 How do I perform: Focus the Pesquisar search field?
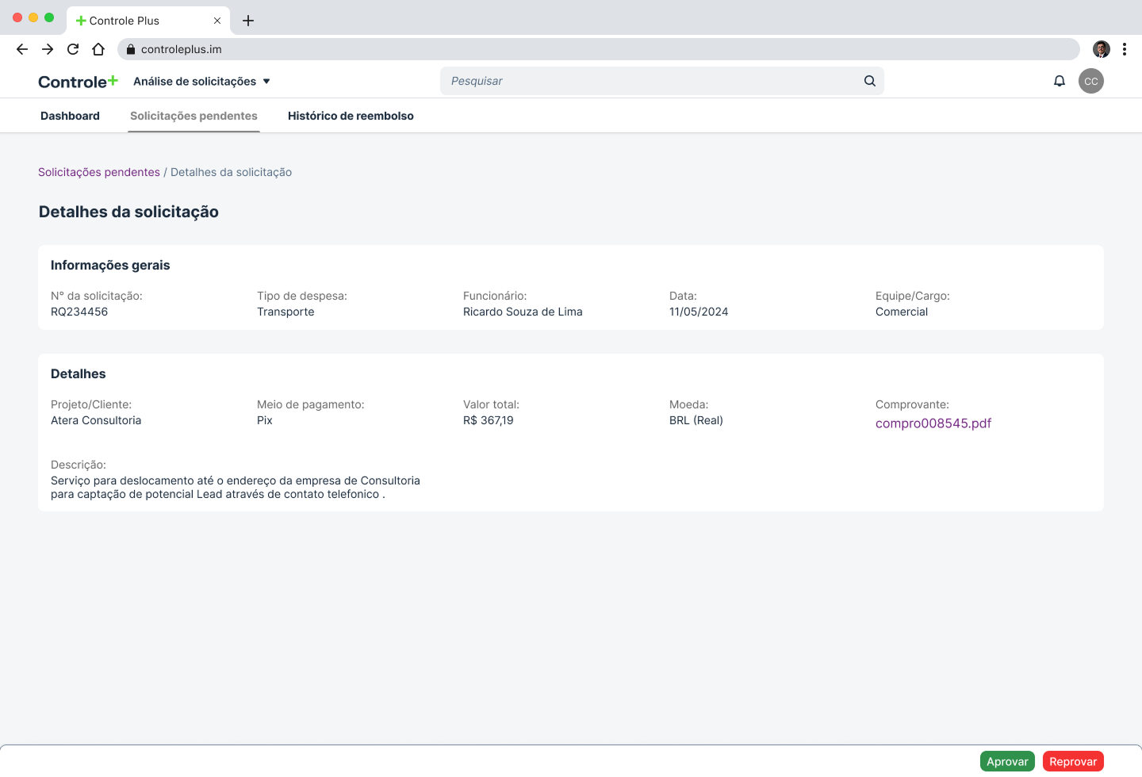click(650, 81)
